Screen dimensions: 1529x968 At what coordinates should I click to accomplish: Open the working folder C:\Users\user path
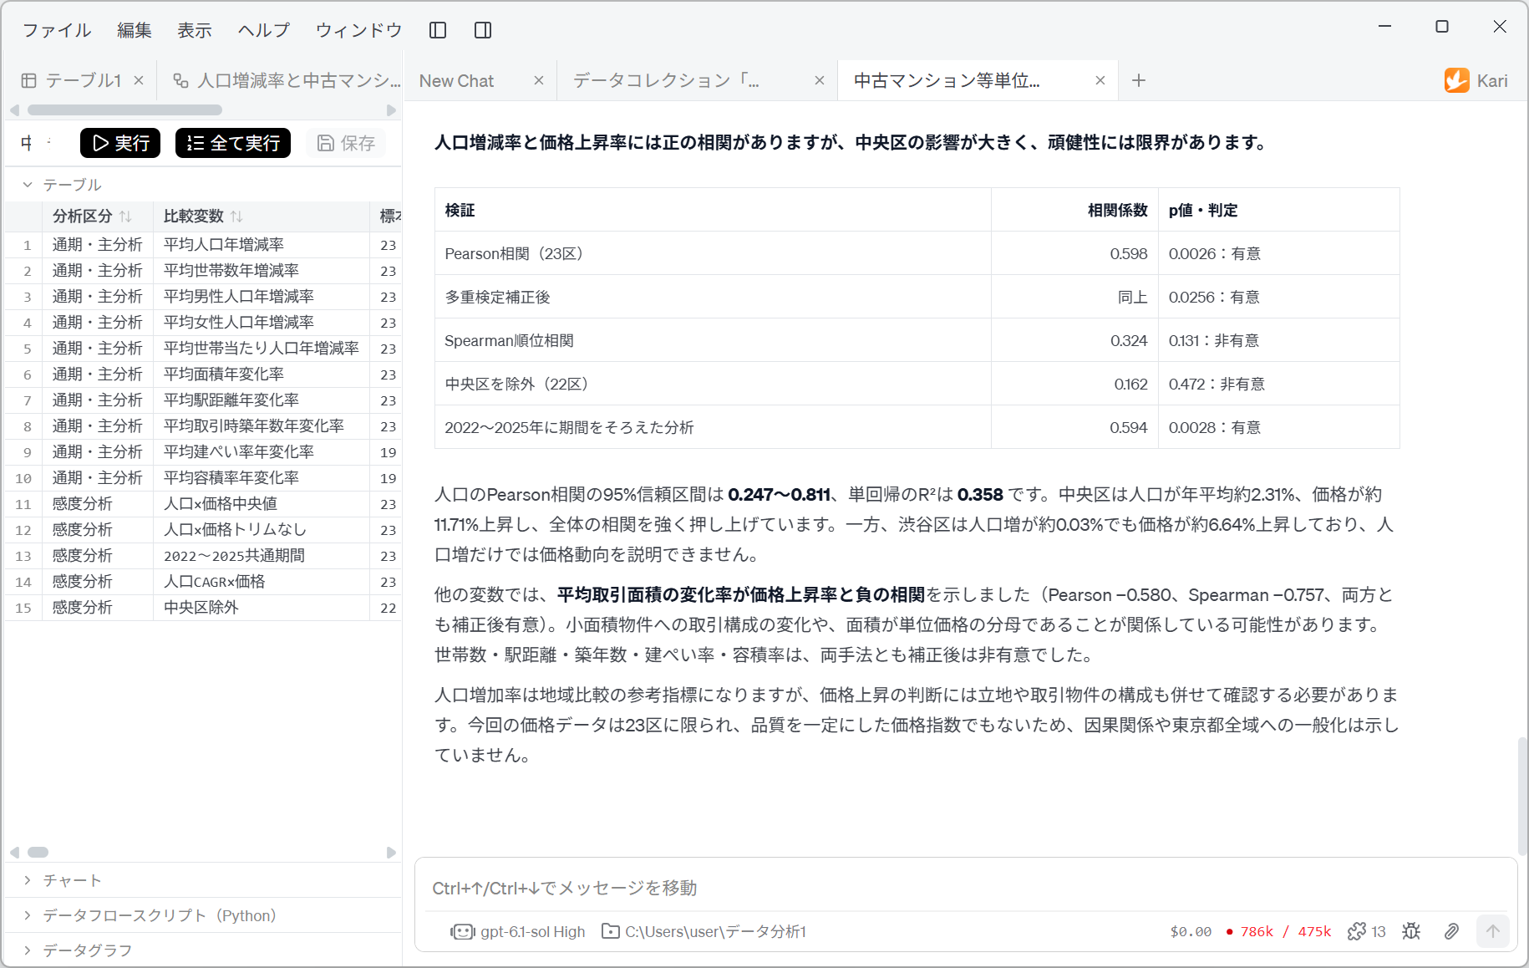click(704, 931)
